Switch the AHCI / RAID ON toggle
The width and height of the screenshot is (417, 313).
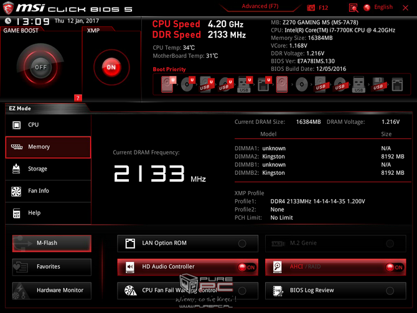click(x=395, y=267)
